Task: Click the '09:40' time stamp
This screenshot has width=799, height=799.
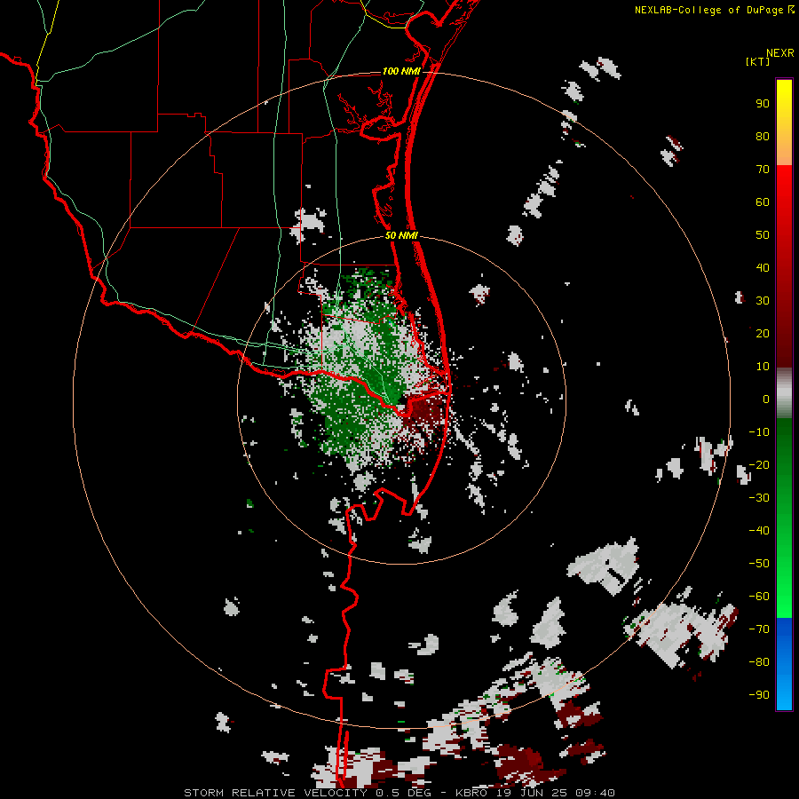Action: point(595,793)
